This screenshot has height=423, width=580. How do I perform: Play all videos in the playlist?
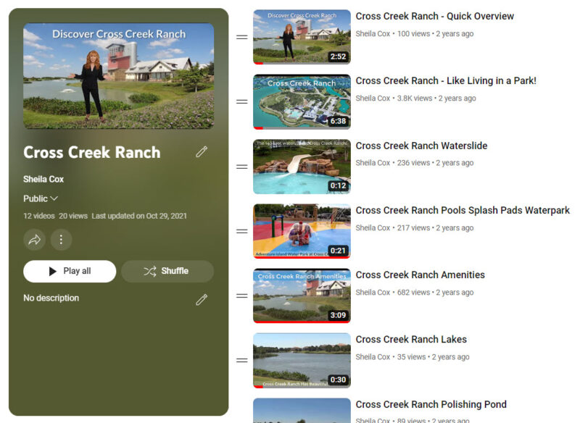(x=70, y=271)
